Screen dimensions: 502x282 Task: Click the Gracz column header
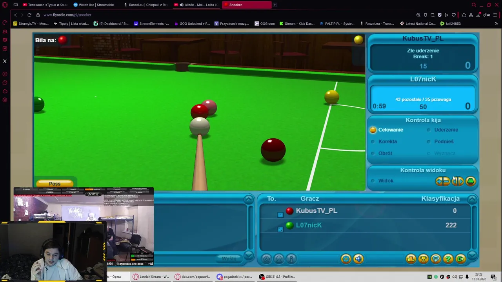pyautogui.click(x=310, y=199)
